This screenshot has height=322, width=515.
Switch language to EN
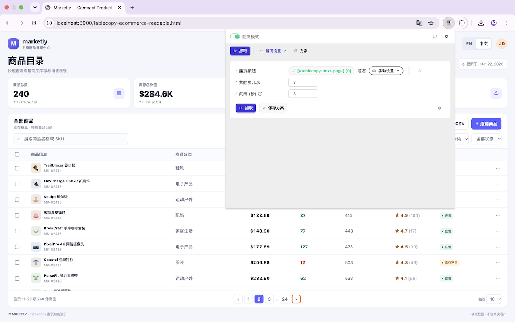pos(469,44)
